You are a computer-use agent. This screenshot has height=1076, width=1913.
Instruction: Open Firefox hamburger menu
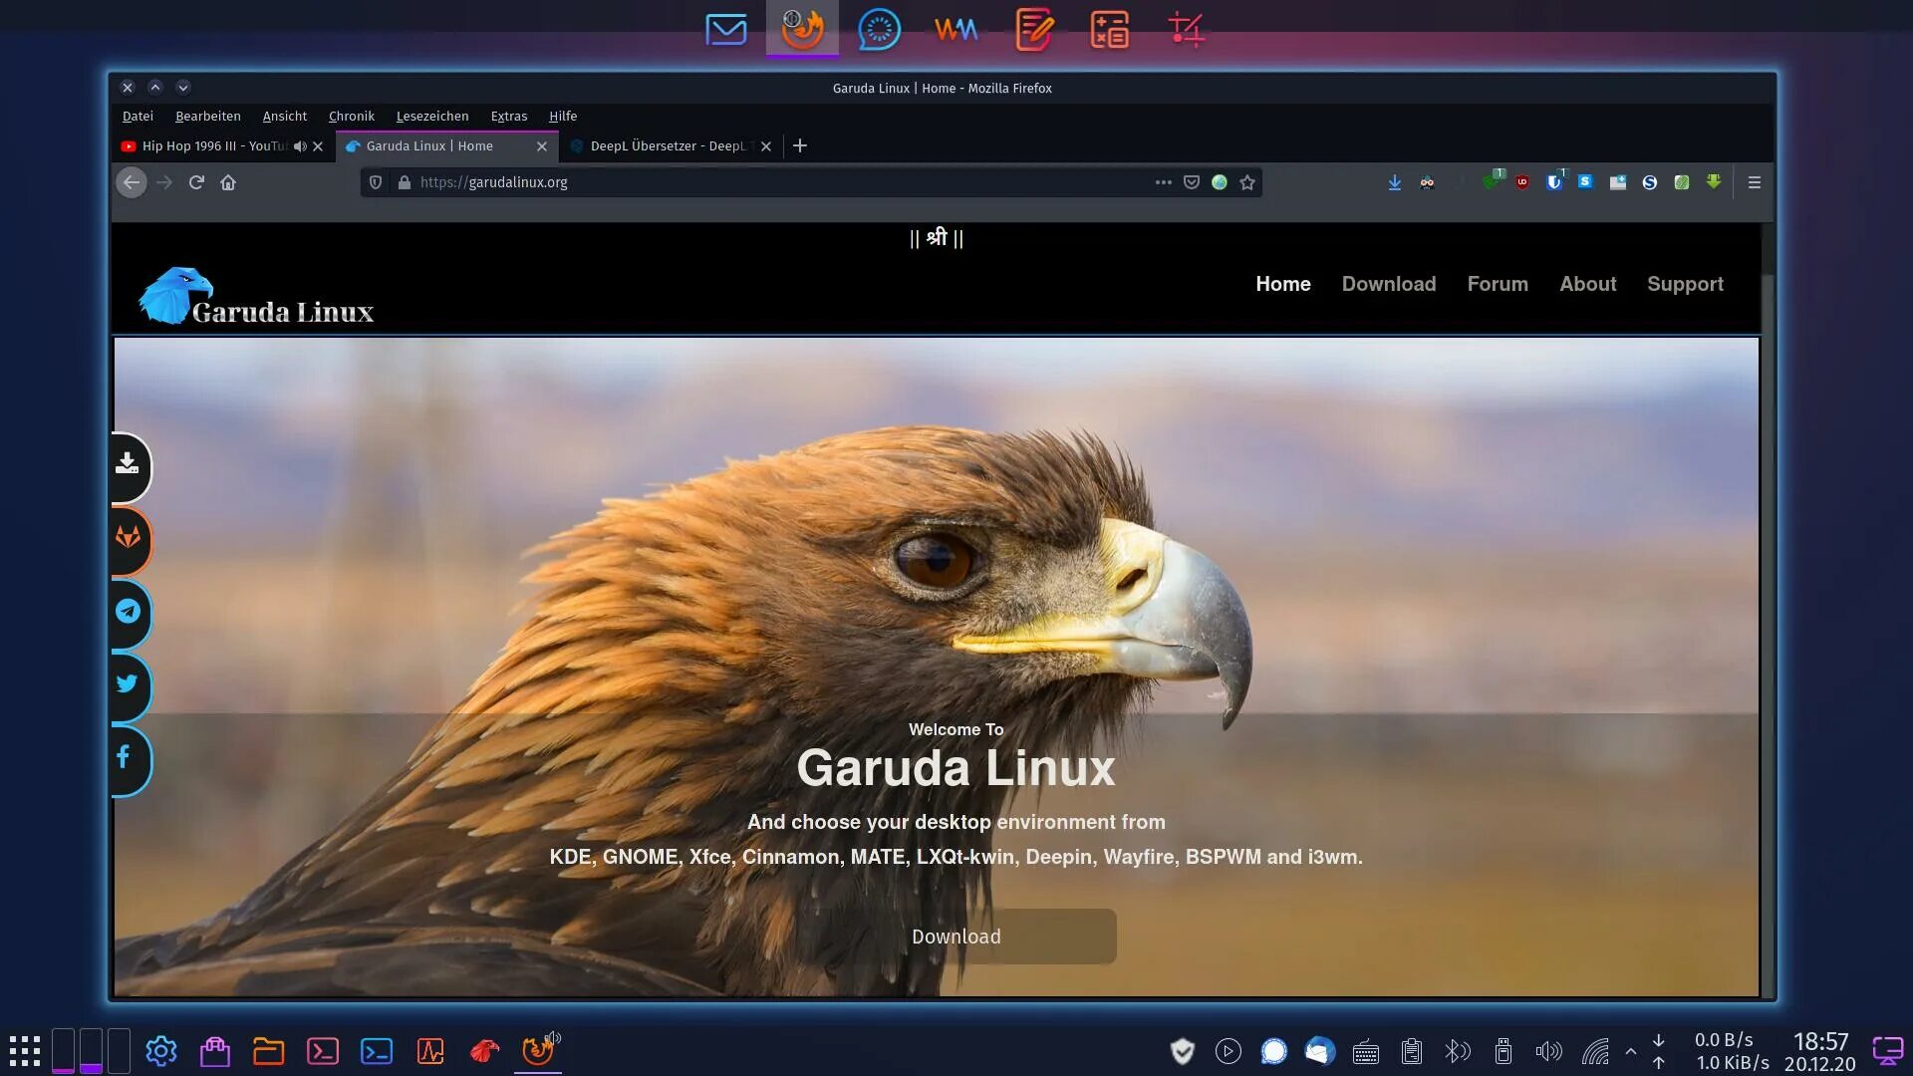[1755, 182]
